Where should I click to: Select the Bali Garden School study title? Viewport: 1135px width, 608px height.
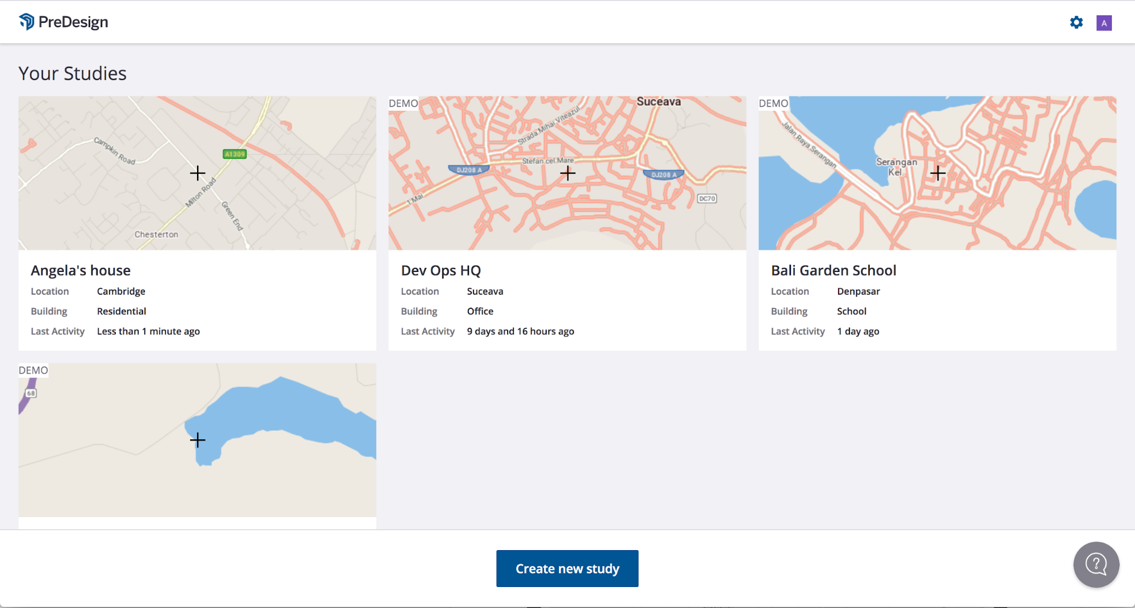pyautogui.click(x=834, y=270)
